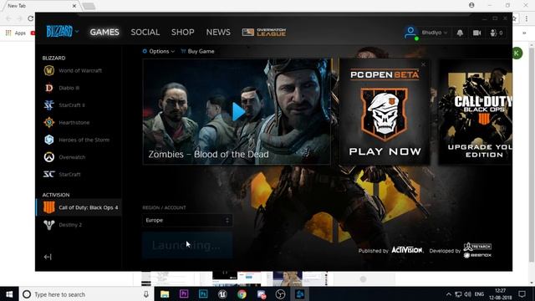535x301 pixels.
Task: Click the Chrome Apps shortcut
Action: (x=16, y=33)
